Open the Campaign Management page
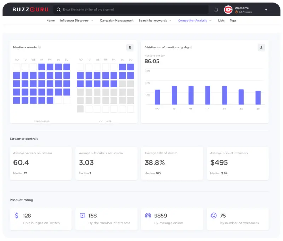283x241 pixels. 117,21
